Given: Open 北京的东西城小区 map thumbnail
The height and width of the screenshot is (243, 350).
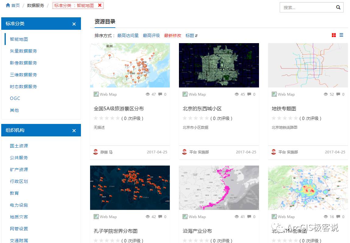Looking at the screenshot, I should [219, 65].
